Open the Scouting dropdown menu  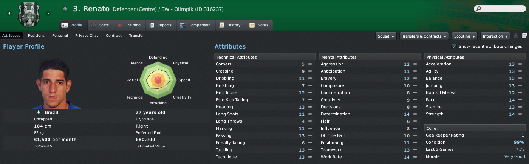coord(464,36)
